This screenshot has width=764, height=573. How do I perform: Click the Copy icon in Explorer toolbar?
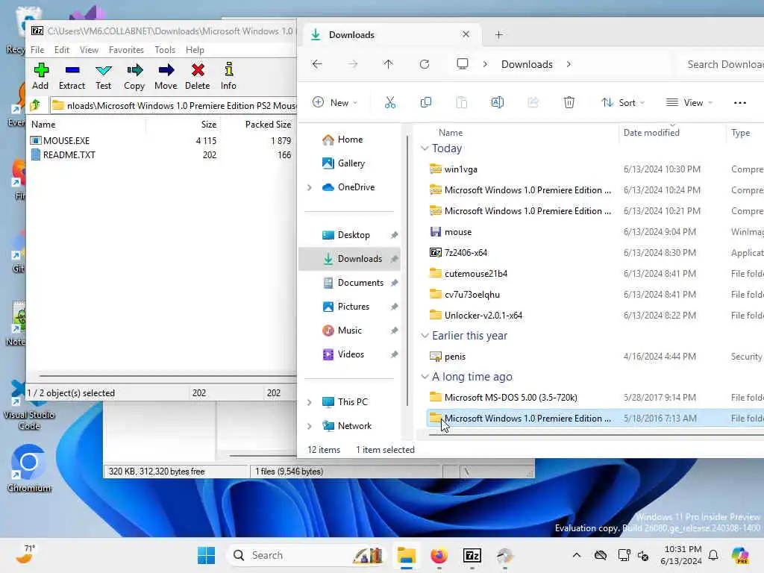(426, 102)
